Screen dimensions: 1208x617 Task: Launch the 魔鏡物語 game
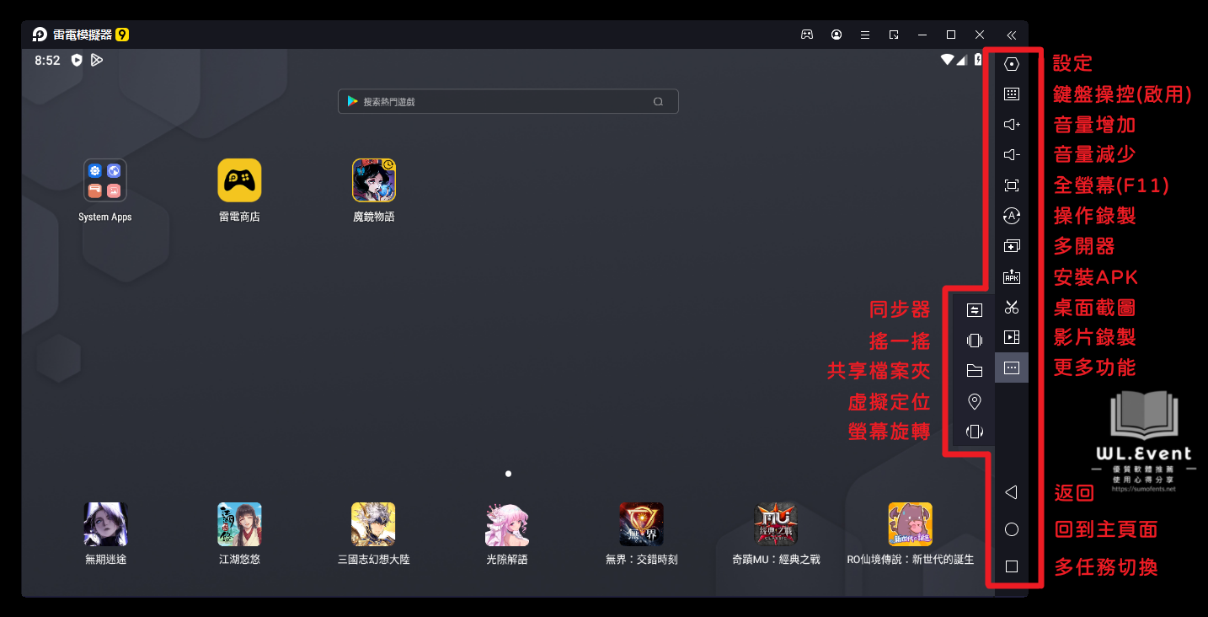374,180
